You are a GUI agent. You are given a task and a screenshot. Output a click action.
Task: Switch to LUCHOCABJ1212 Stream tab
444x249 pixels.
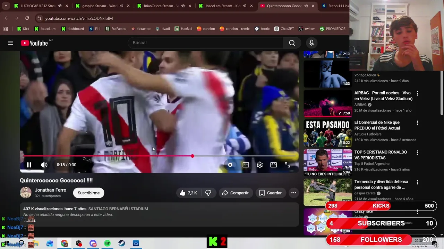(38, 6)
